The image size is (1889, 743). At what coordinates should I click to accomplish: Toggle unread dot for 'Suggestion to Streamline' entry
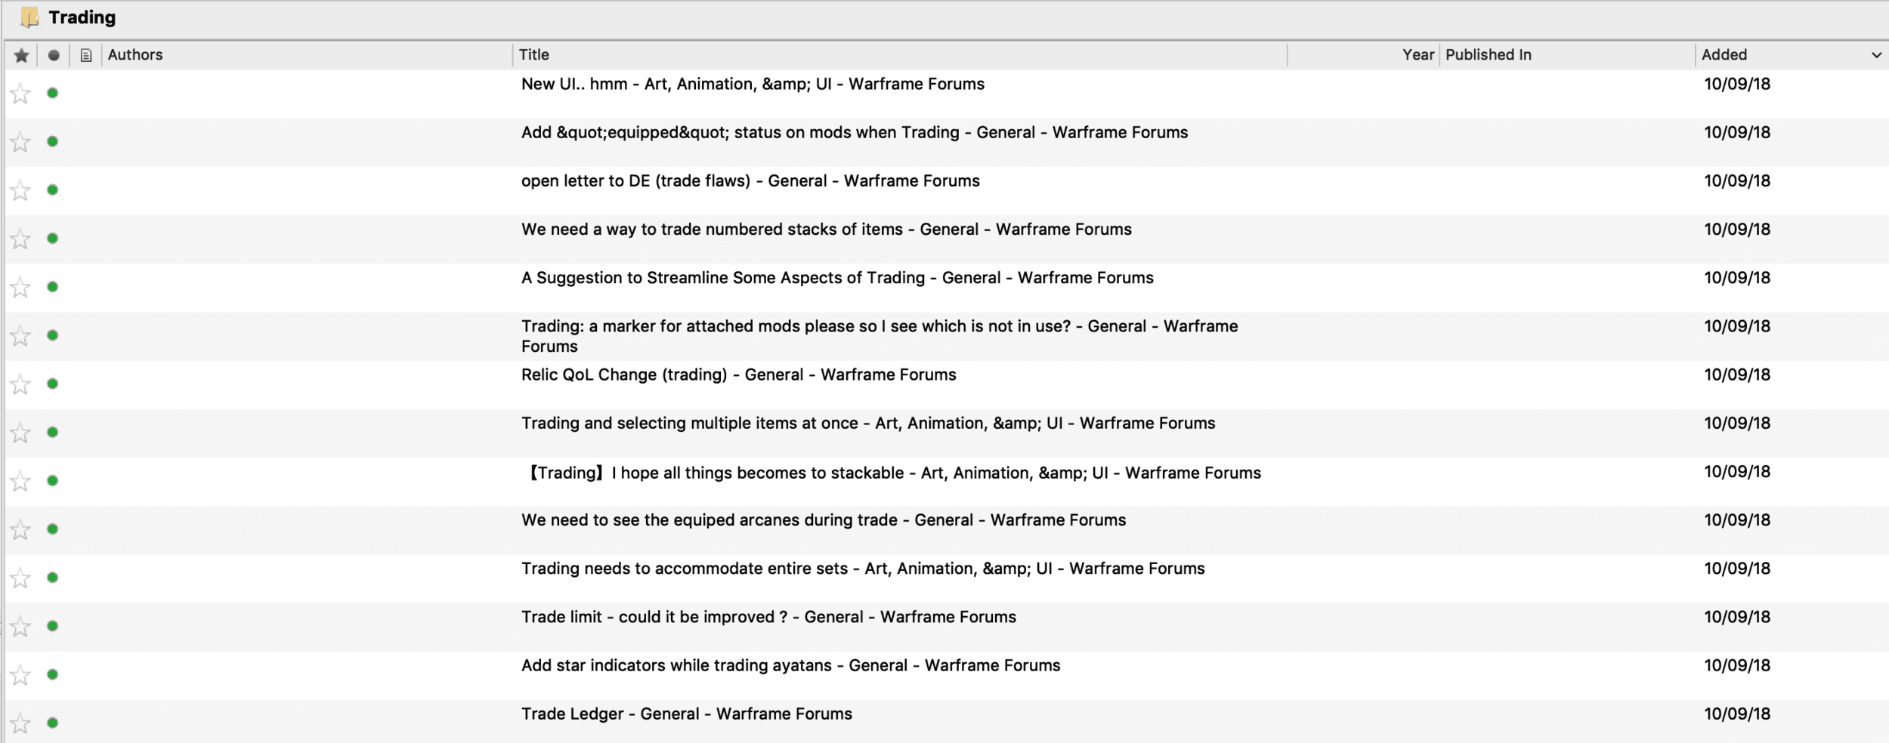click(x=52, y=287)
